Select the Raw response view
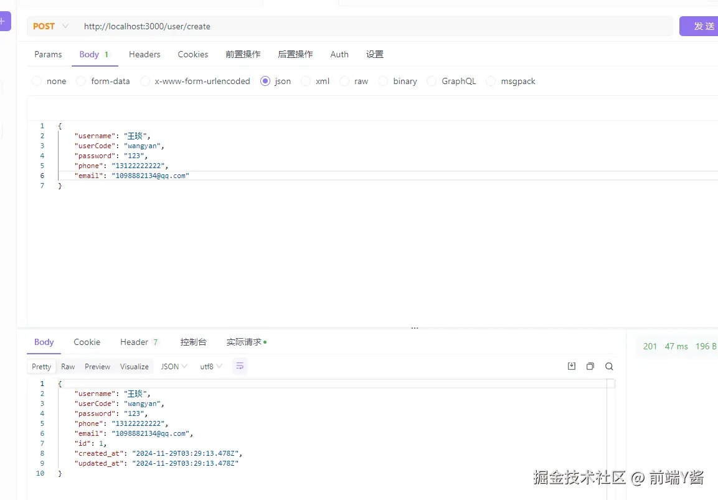This screenshot has width=718, height=500. tap(68, 366)
